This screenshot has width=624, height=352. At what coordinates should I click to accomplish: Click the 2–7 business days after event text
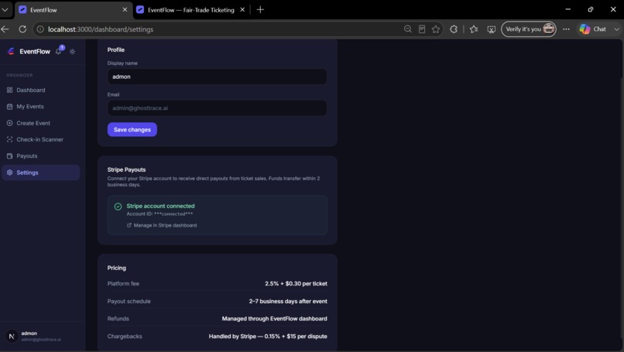pos(288,301)
